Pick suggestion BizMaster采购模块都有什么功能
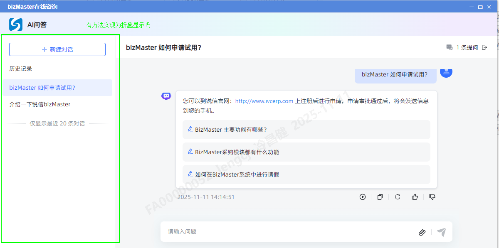This screenshot has height=248, width=499. [306, 152]
